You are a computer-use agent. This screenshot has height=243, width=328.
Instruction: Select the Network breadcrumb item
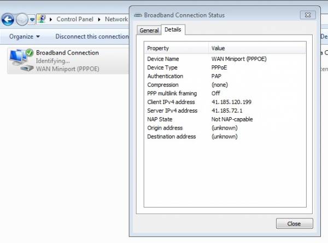tap(116, 19)
